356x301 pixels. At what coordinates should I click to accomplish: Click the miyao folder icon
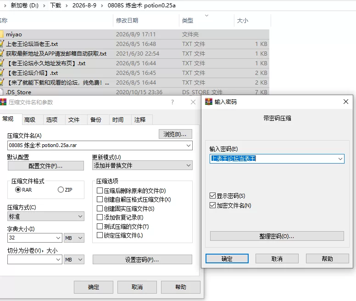[1, 34]
